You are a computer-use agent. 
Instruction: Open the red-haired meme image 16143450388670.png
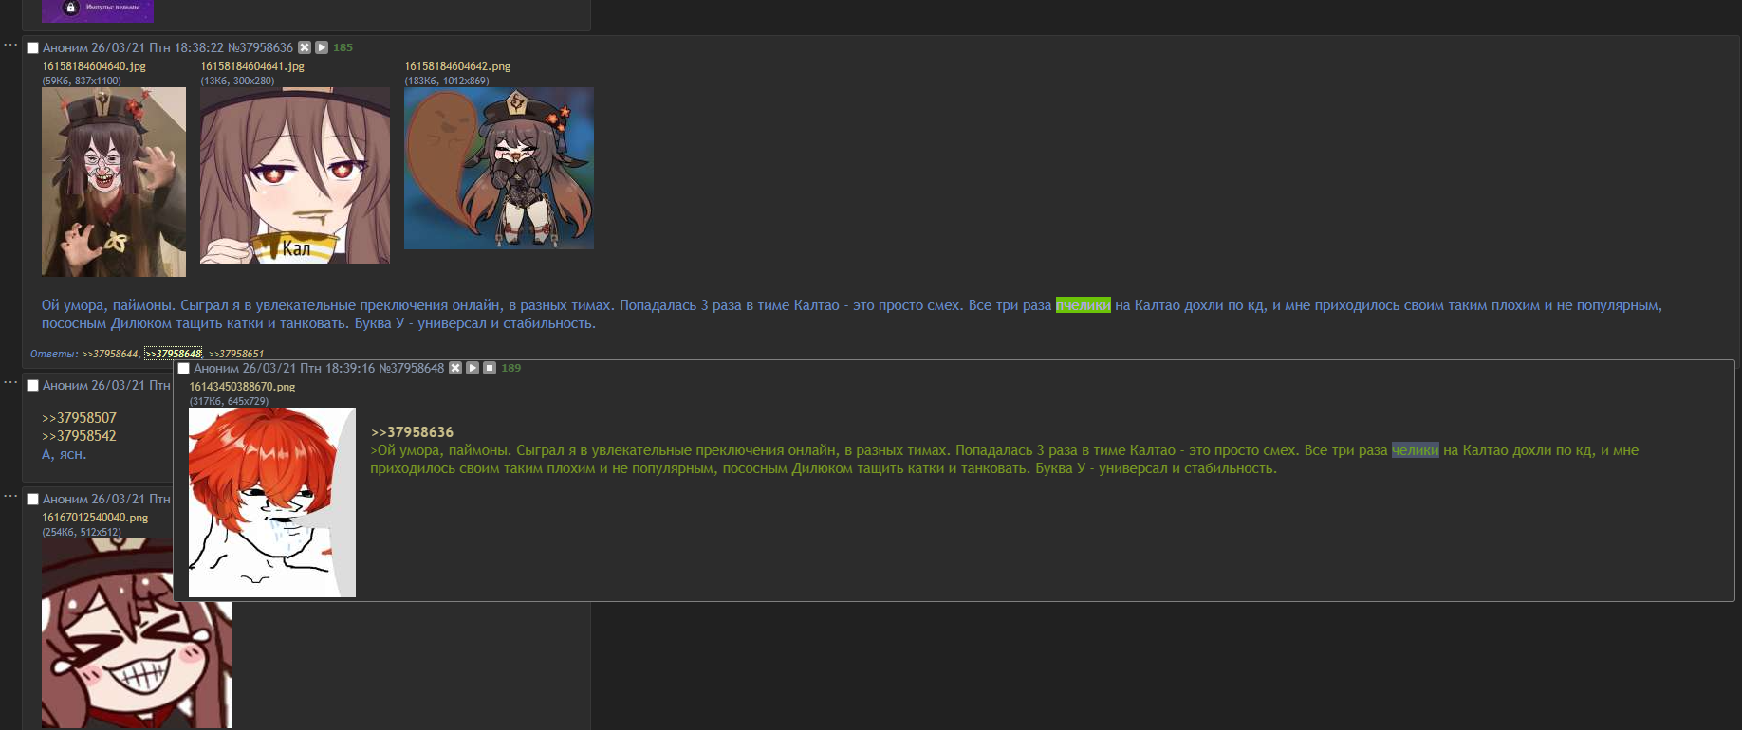(272, 502)
